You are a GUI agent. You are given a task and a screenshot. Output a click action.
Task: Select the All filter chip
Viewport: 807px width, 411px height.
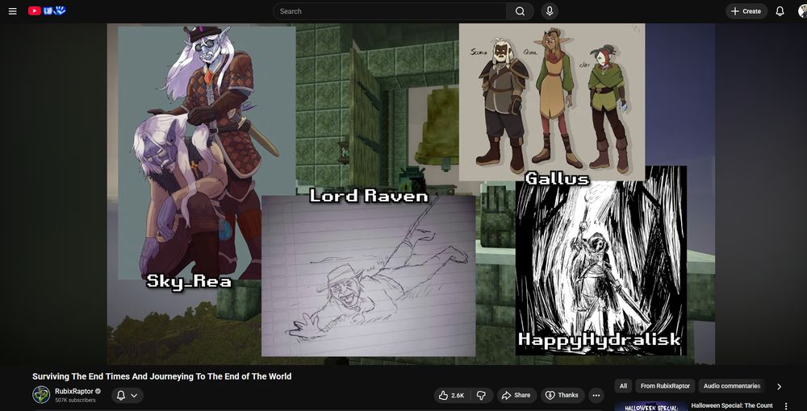[x=623, y=386]
